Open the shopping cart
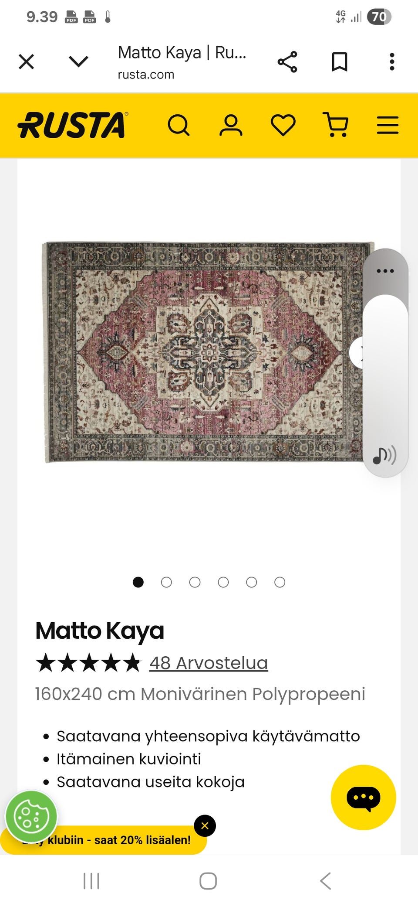 tap(335, 125)
